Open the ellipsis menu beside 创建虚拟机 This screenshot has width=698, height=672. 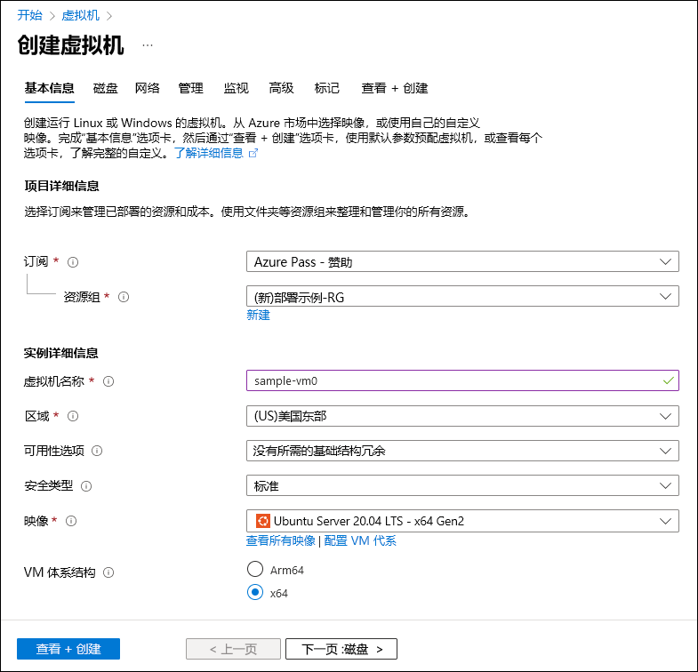click(148, 45)
